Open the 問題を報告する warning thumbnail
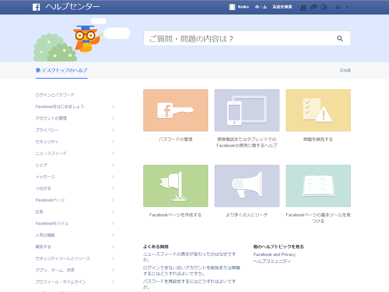 [318, 110]
